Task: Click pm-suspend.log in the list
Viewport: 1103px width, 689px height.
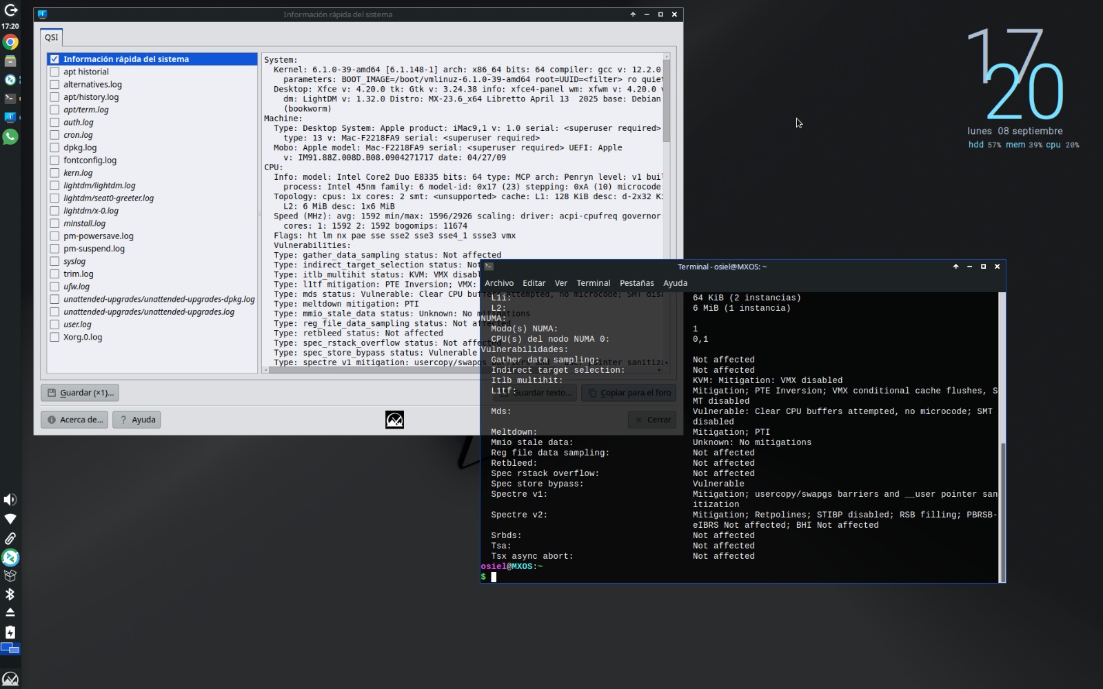Action: tap(94, 249)
